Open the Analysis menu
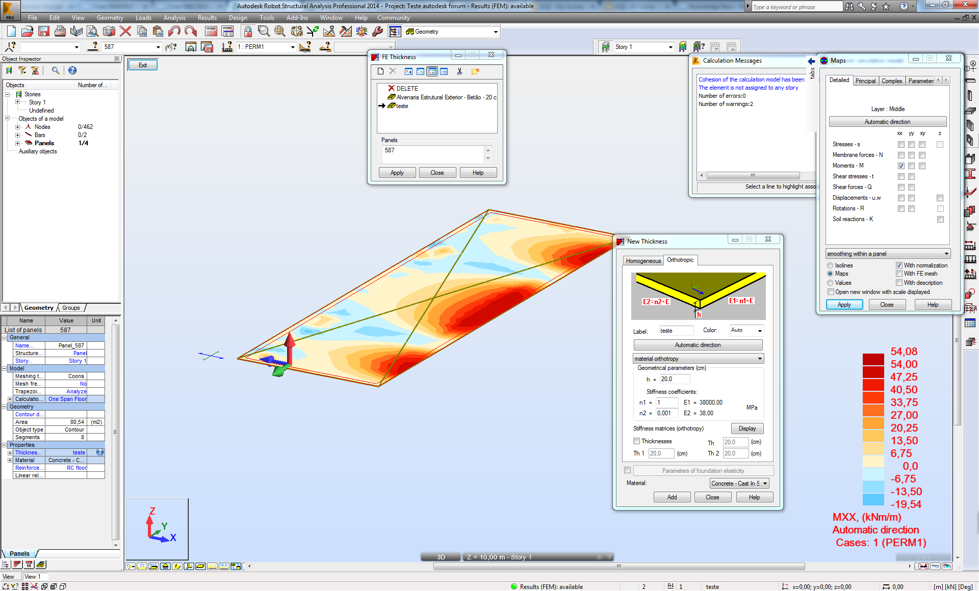Viewport: 979px width, 591px height. (x=174, y=18)
